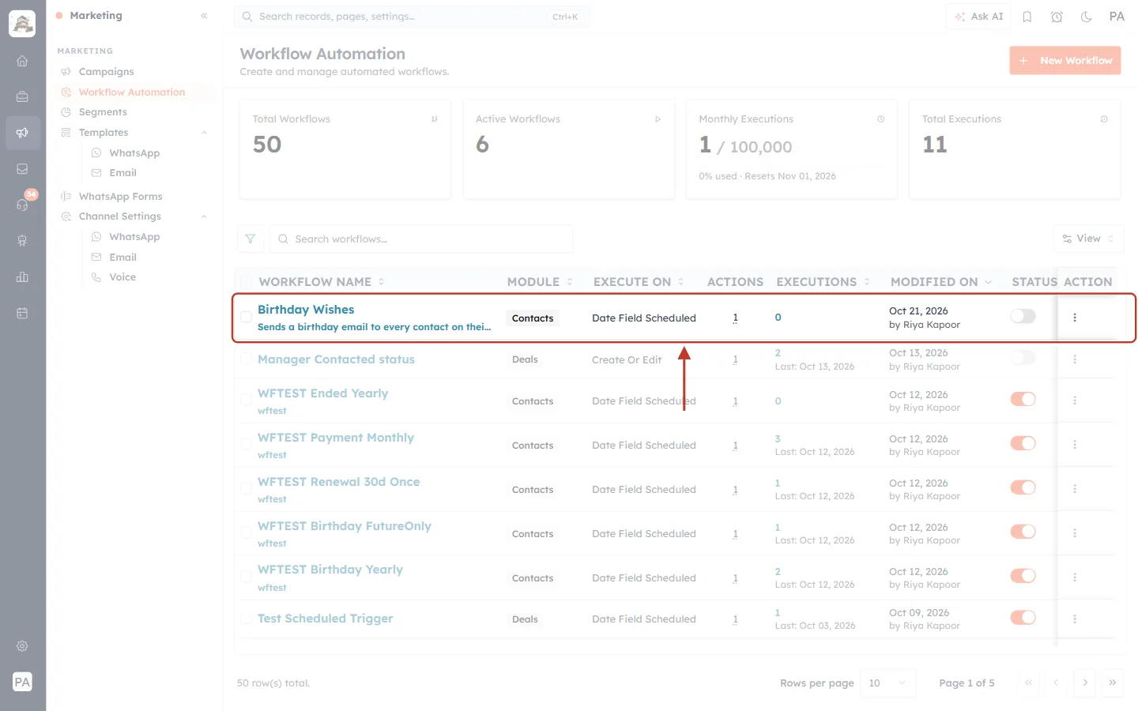Viewport: 1138px width, 711px height.
Task: Check the select-all header checkbox
Action: (246, 282)
